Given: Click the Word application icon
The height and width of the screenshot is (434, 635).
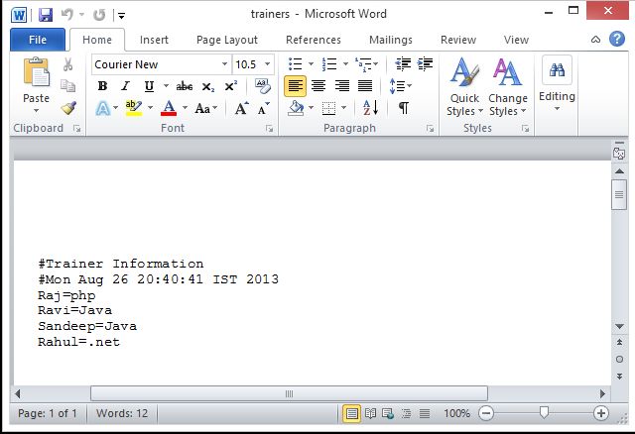Looking at the screenshot, I should tap(19, 16).
